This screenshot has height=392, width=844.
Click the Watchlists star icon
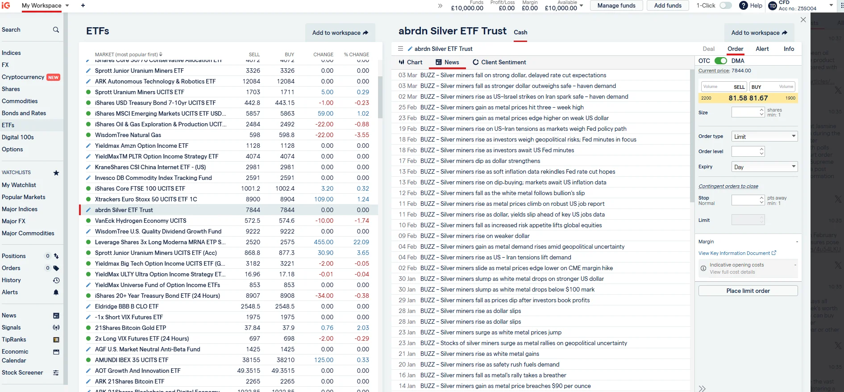point(56,173)
